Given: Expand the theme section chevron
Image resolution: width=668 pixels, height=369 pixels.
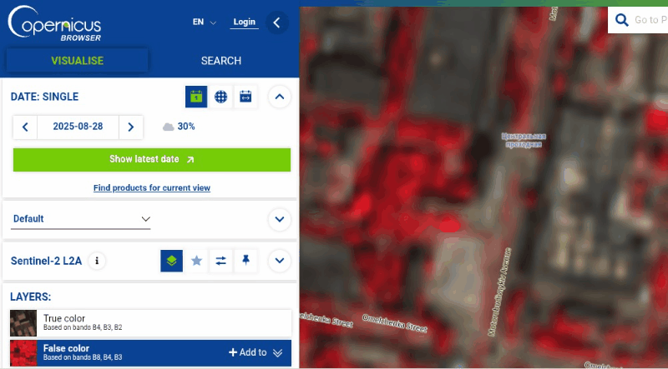Looking at the screenshot, I should tap(280, 220).
